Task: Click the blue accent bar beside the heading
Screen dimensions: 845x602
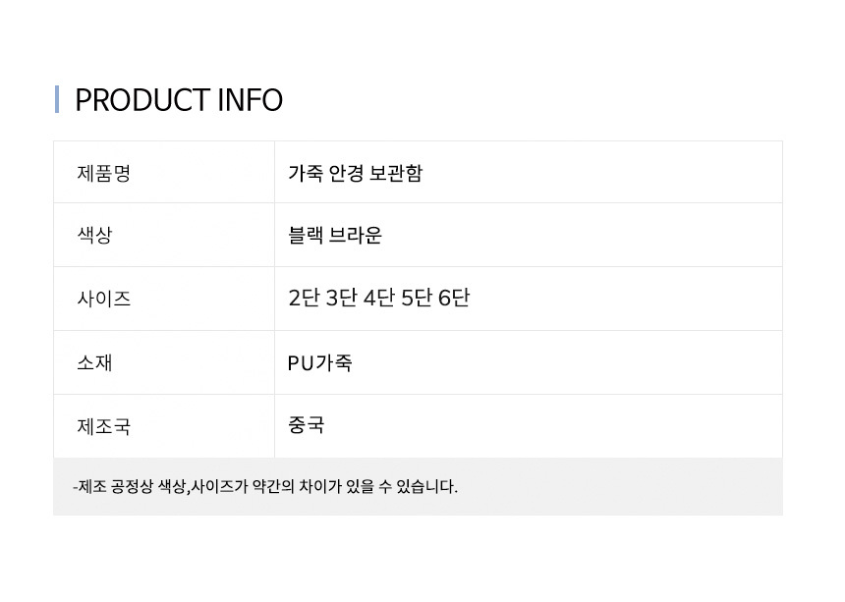Action: pyautogui.click(x=57, y=99)
